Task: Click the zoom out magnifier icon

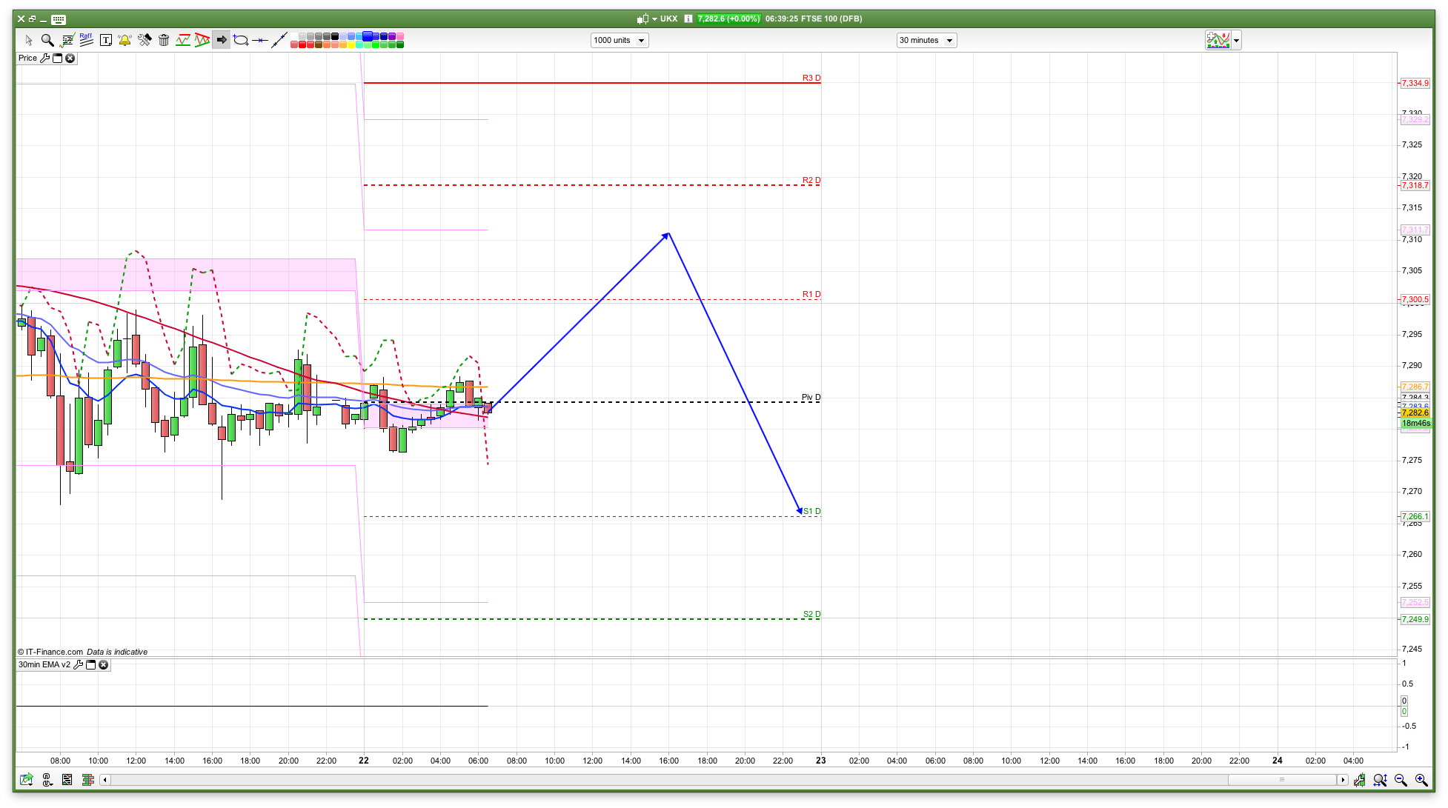Action: tap(1401, 780)
